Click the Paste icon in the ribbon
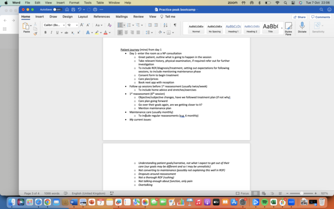 point(26,27)
